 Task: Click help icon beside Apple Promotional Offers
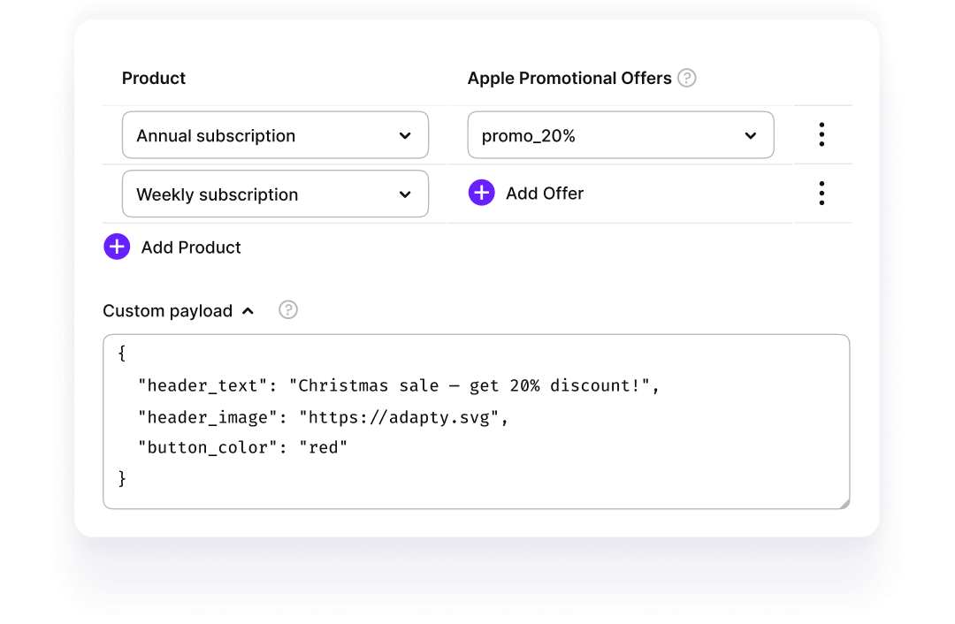(x=688, y=78)
